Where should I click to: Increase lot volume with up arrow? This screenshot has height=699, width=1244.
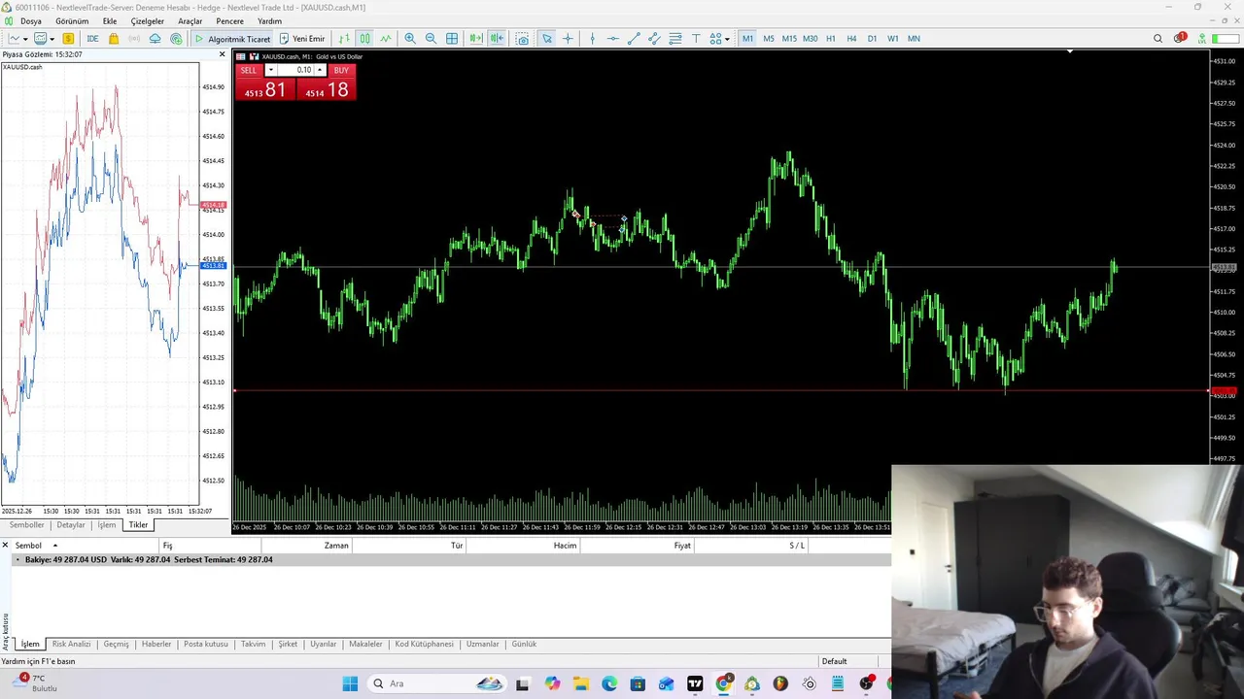point(320,70)
